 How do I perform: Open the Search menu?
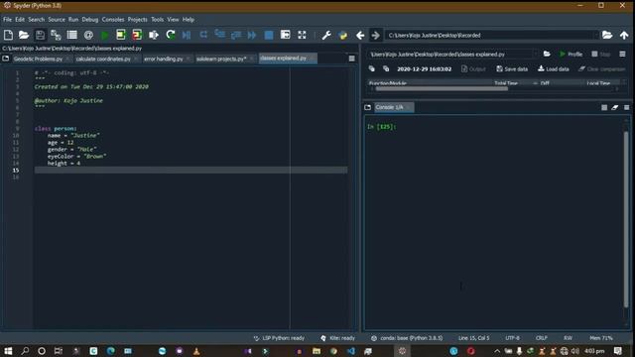tap(36, 20)
